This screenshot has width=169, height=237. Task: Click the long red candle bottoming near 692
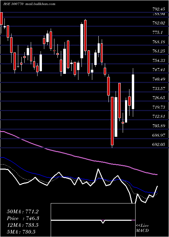click(x=112, y=121)
